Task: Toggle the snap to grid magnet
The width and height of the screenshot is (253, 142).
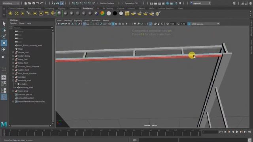Action: [74, 3]
